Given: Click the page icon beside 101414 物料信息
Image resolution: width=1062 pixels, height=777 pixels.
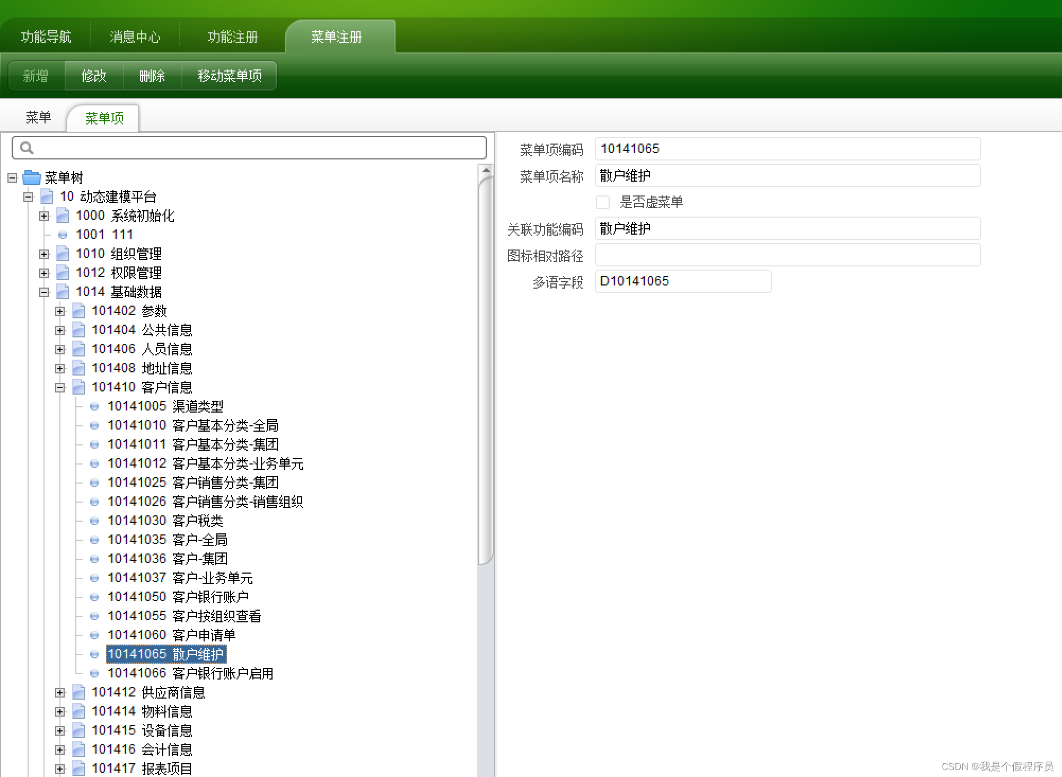Looking at the screenshot, I should 78,711.
